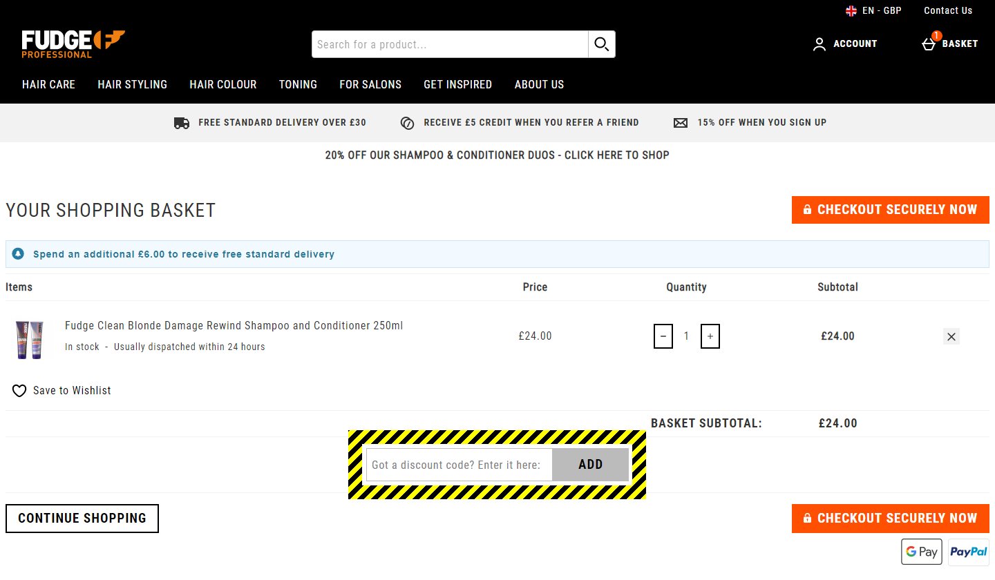Click the Continue Shopping button
Viewport: 995px width, 580px height.
pos(82,519)
